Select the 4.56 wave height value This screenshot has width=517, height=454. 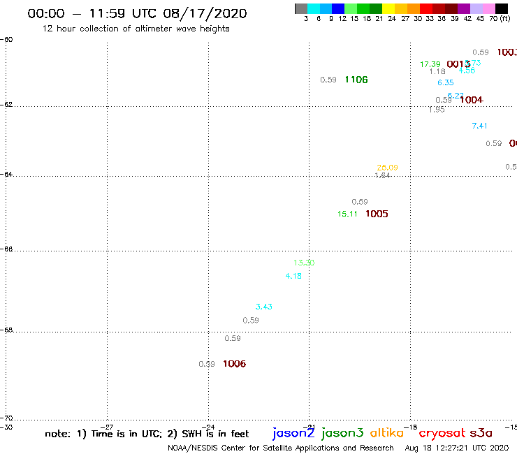[467, 71]
